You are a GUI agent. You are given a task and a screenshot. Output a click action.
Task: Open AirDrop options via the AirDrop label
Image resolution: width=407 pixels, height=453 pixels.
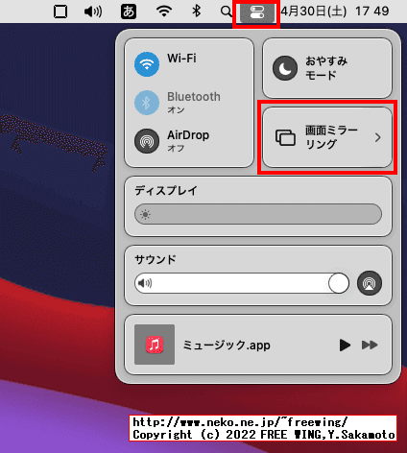point(188,135)
